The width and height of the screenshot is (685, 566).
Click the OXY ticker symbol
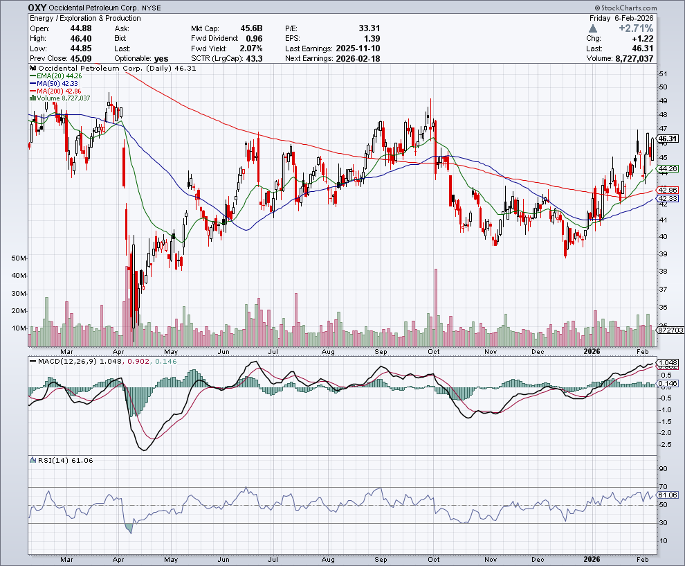(x=37, y=8)
